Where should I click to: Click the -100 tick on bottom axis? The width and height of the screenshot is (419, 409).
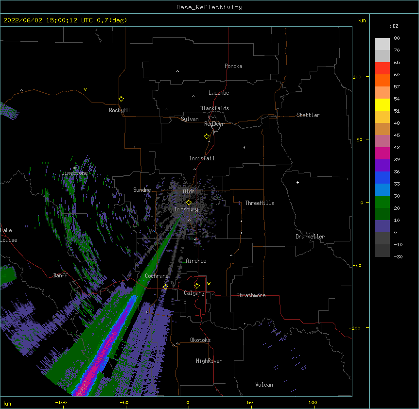(61, 402)
